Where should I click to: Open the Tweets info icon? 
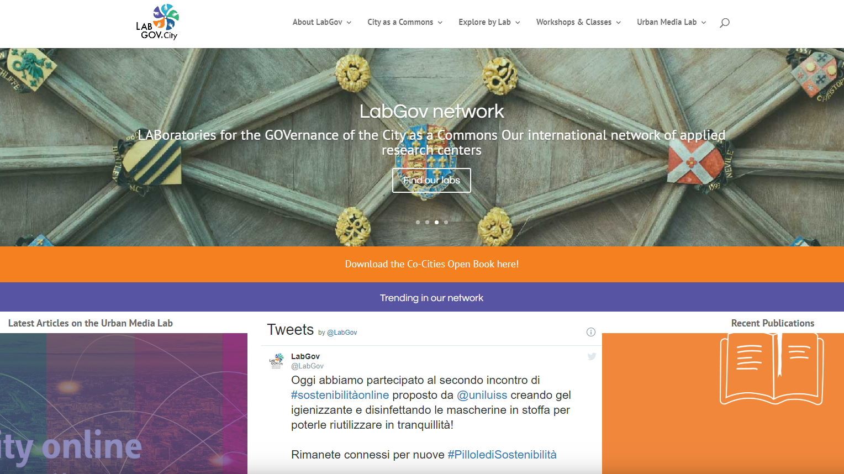pyautogui.click(x=590, y=332)
